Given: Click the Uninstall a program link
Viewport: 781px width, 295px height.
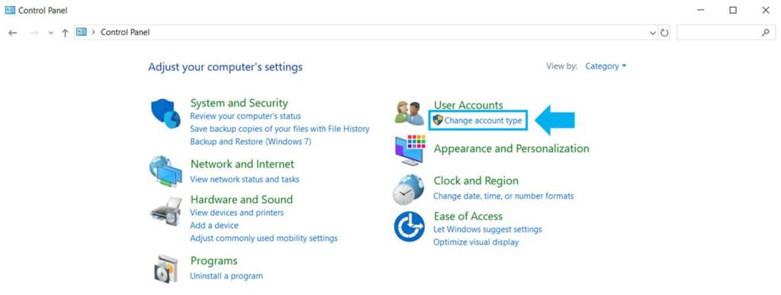Looking at the screenshot, I should point(226,276).
